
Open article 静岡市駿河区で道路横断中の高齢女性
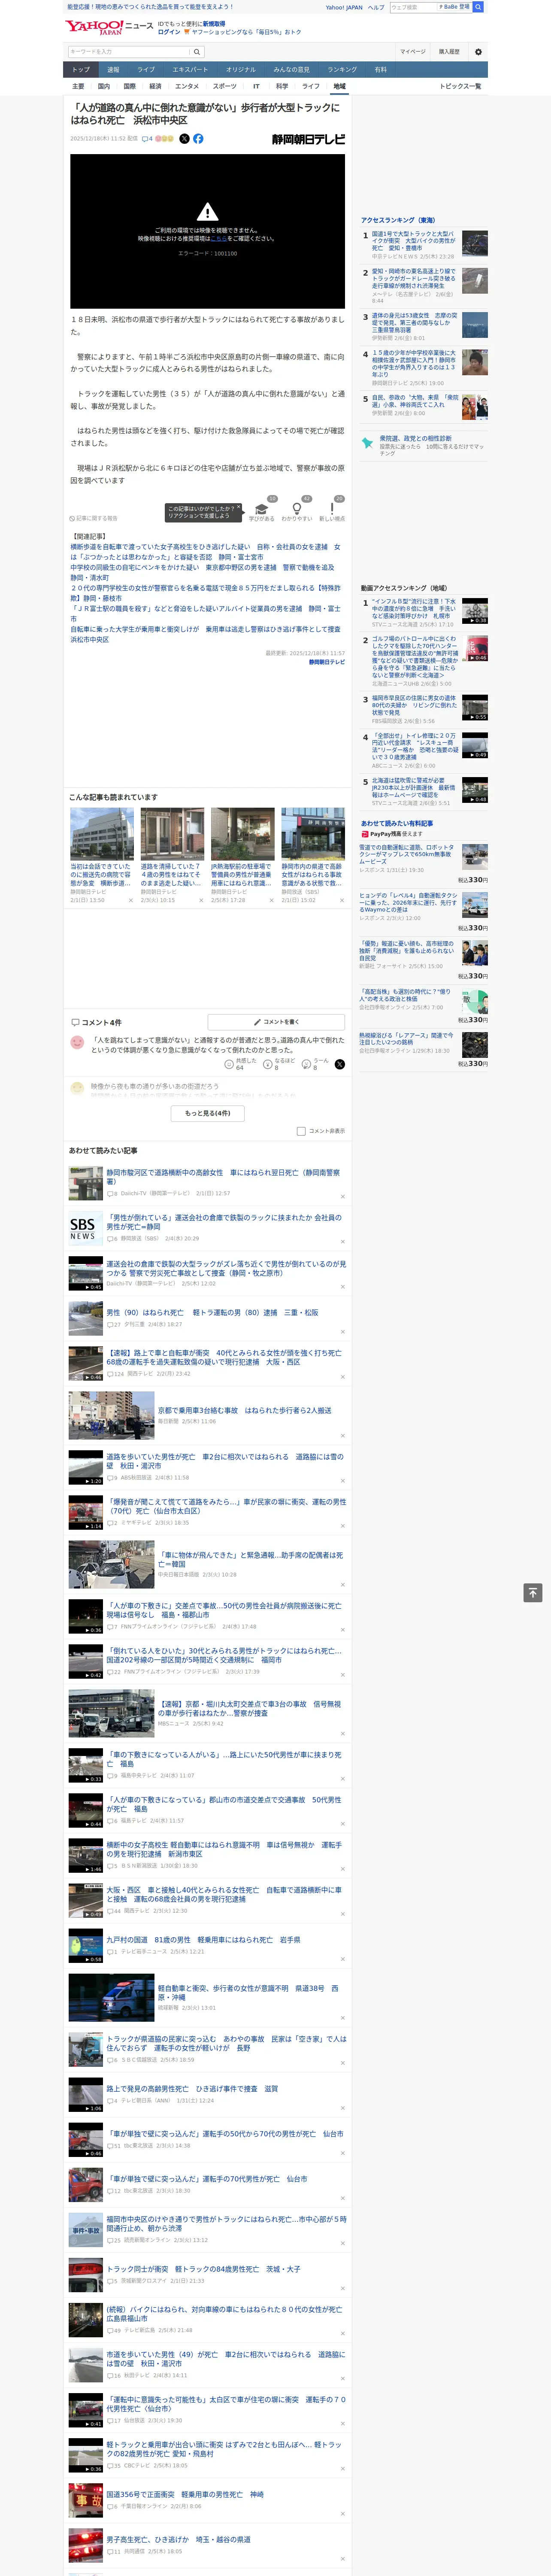(224, 1177)
